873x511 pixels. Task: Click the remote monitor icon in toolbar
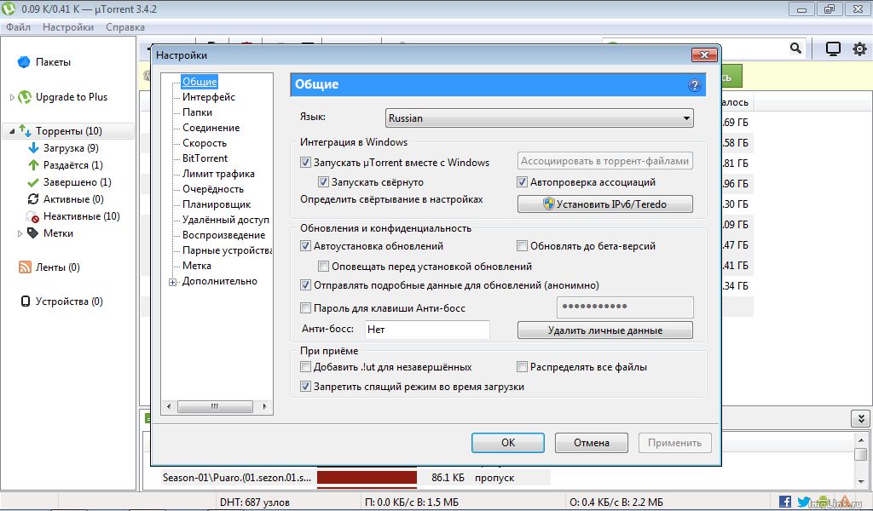833,49
